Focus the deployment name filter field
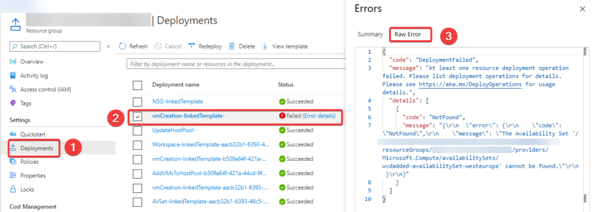 [236, 65]
